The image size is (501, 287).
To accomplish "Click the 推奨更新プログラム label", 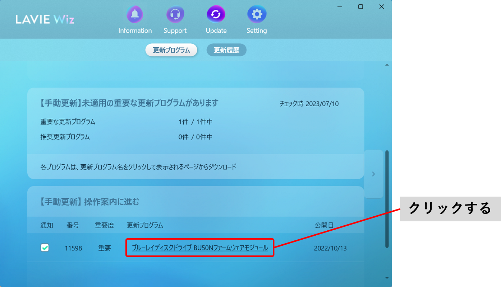I will (x=65, y=137).
